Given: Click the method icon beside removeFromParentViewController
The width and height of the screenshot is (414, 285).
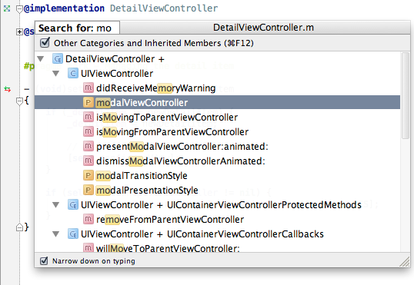Looking at the screenshot, I should (88, 219).
